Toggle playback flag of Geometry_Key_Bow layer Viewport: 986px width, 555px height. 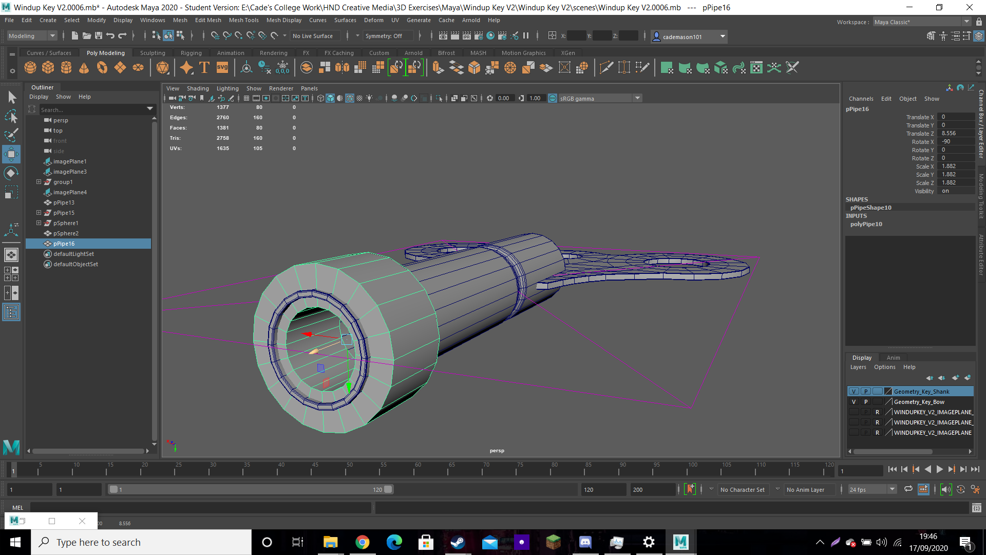(866, 402)
